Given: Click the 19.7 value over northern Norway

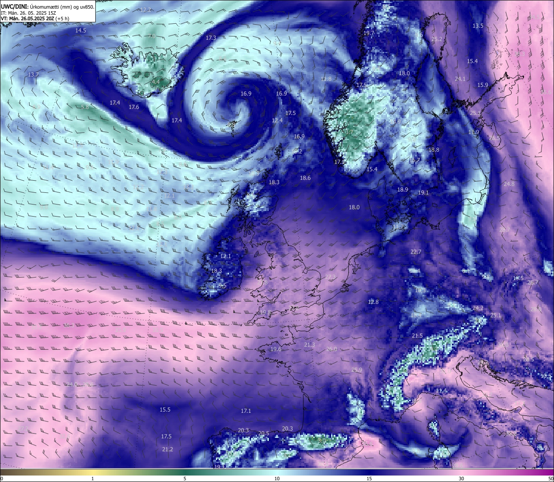Looking at the screenshot, I should [x=369, y=33].
